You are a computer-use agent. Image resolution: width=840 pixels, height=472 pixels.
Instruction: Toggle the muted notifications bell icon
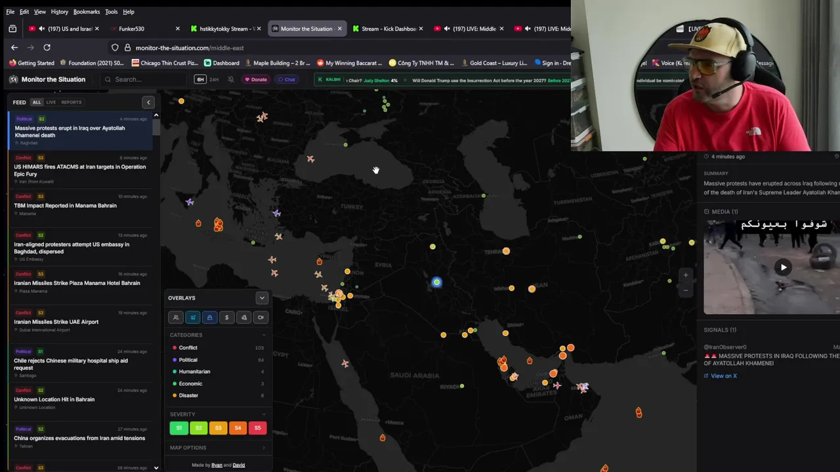pyautogui.click(x=231, y=79)
